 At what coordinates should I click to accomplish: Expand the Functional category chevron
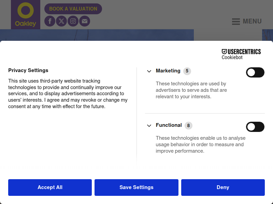coord(149,126)
